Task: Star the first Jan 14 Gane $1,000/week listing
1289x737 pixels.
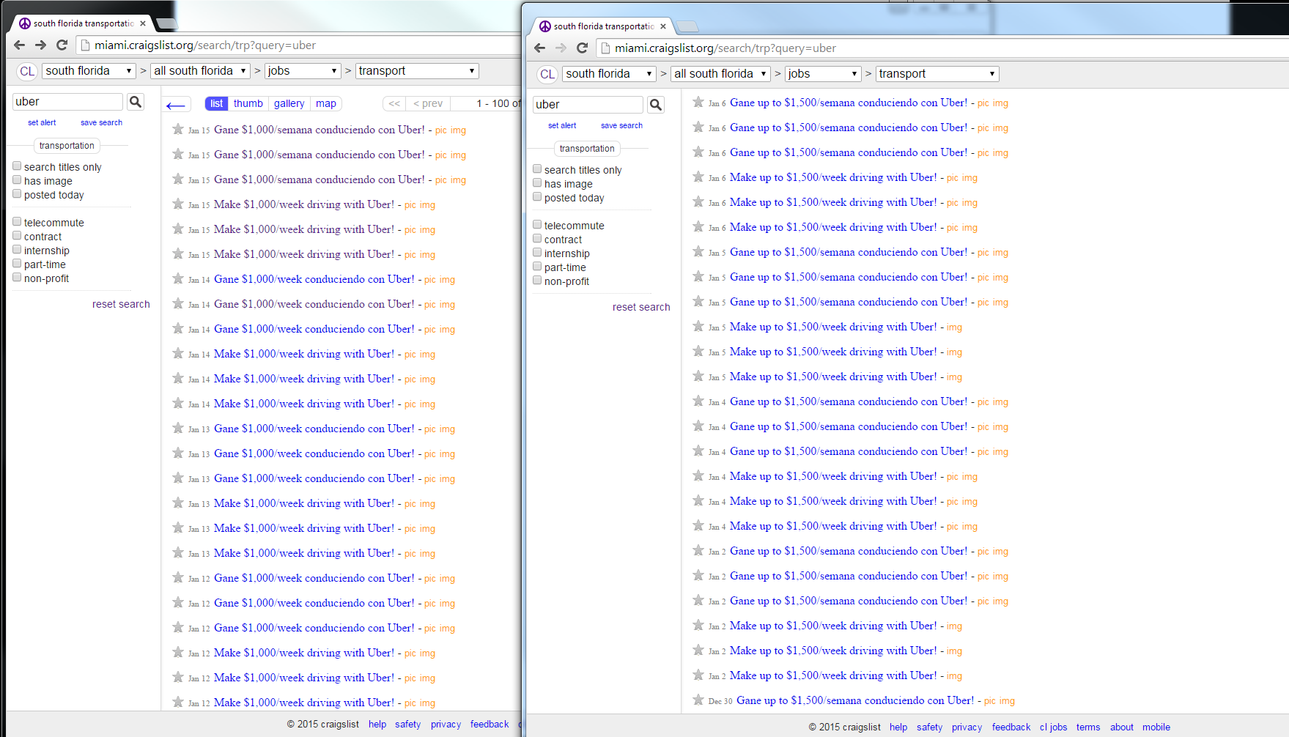Action: pyautogui.click(x=177, y=279)
